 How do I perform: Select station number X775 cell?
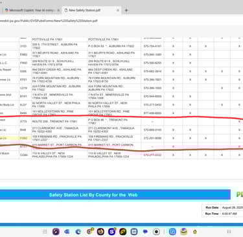point(23,122)
